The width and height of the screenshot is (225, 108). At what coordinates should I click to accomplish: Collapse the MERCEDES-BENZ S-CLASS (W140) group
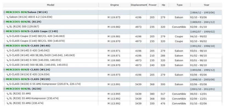click(x=4, y=46)
